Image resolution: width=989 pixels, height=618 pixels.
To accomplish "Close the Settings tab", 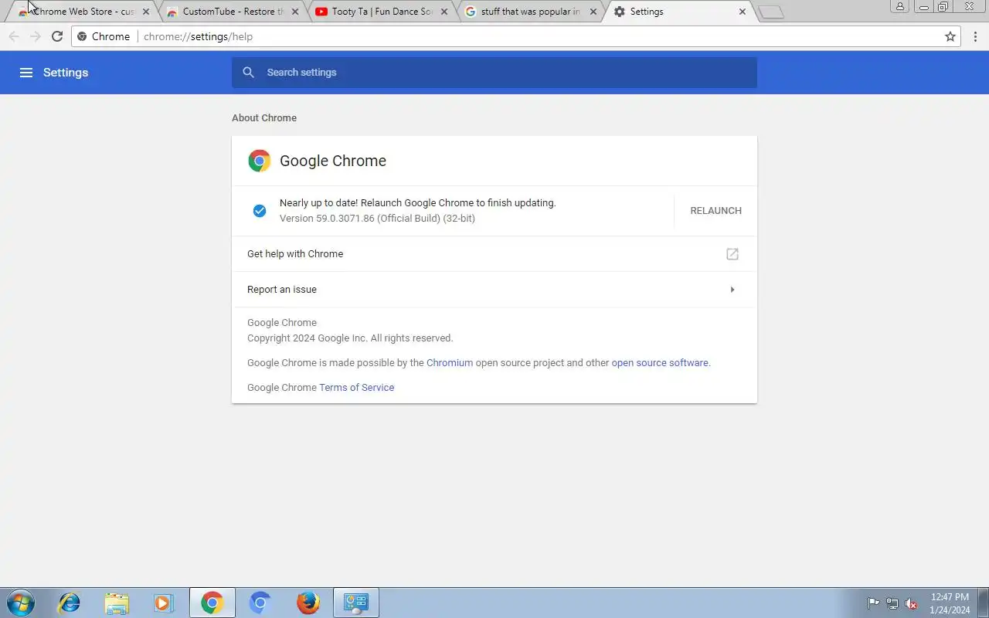I will 743,12.
